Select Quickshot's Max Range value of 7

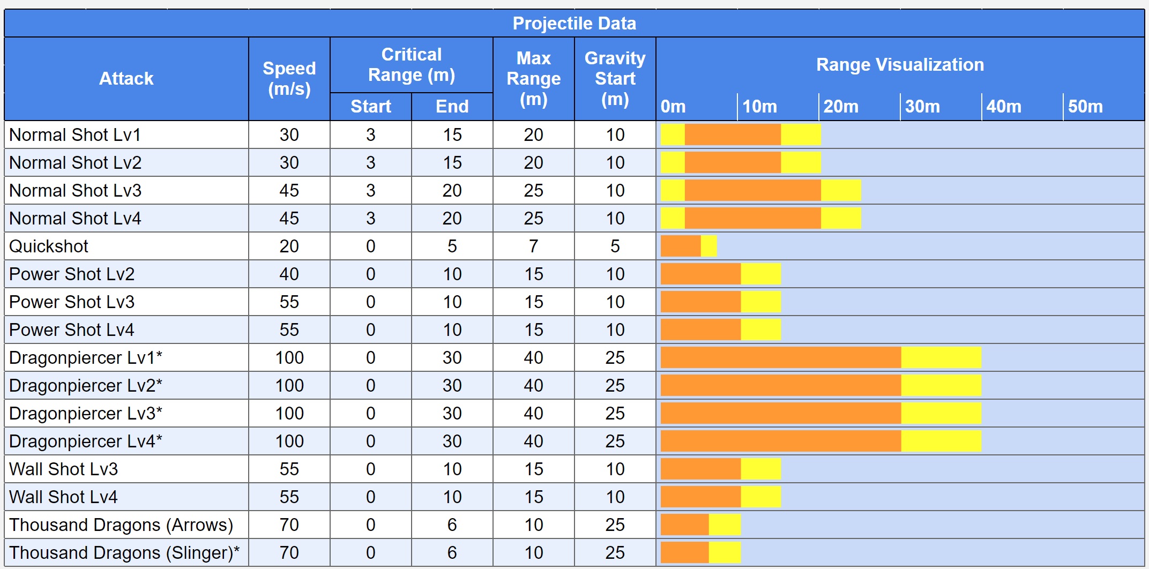point(534,246)
